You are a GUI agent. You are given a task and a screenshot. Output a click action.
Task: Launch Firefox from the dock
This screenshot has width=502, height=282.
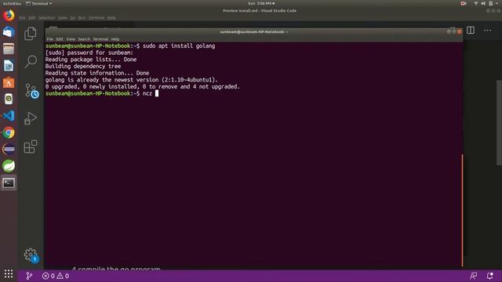(x=9, y=16)
